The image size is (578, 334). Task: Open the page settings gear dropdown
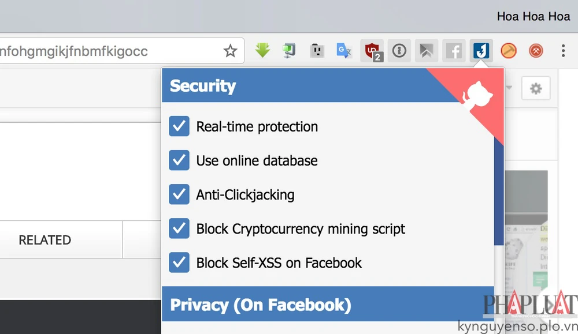click(x=536, y=89)
